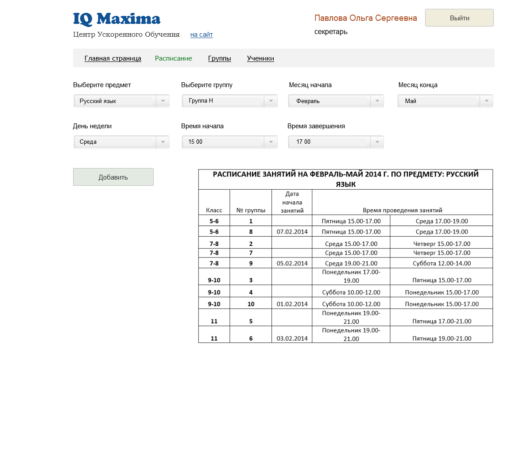Open the subject dropdown arrow for Русский язык
The image size is (527, 460).
(x=163, y=101)
